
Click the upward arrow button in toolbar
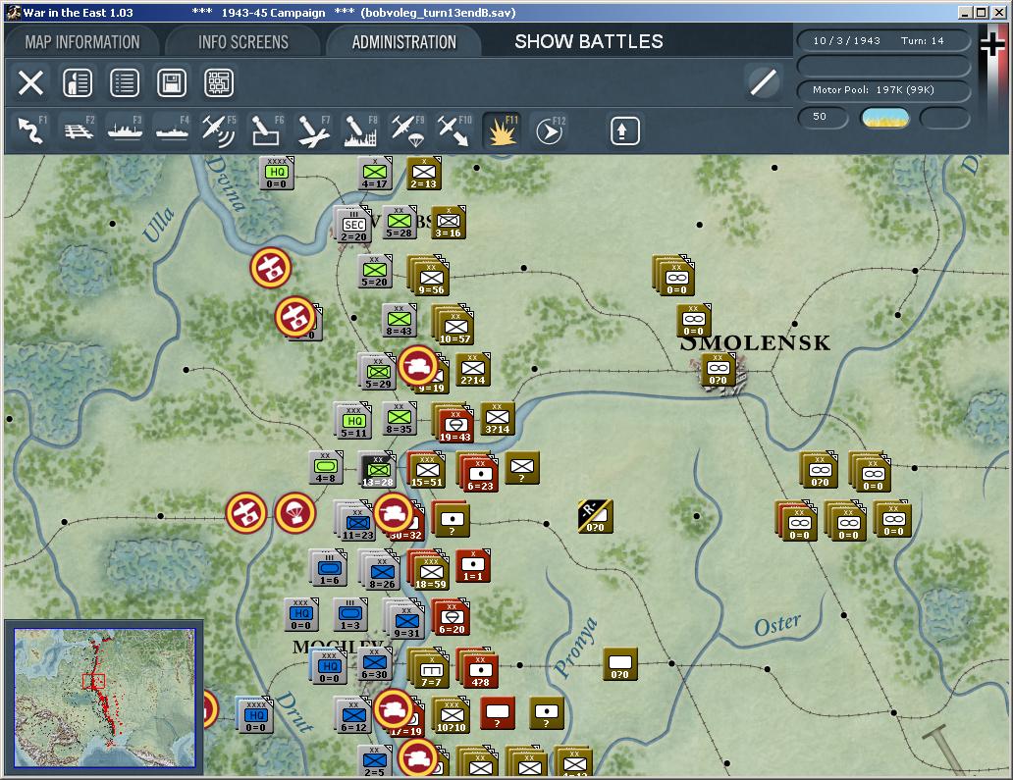tap(624, 131)
